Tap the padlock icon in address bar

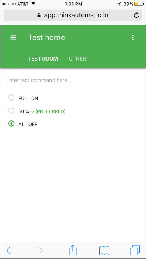coord(39,16)
